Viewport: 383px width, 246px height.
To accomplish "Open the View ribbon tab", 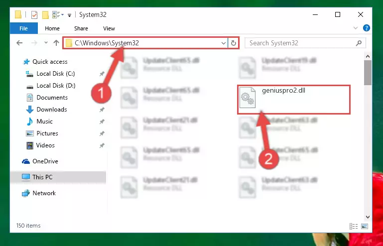I will pyautogui.click(x=109, y=28).
